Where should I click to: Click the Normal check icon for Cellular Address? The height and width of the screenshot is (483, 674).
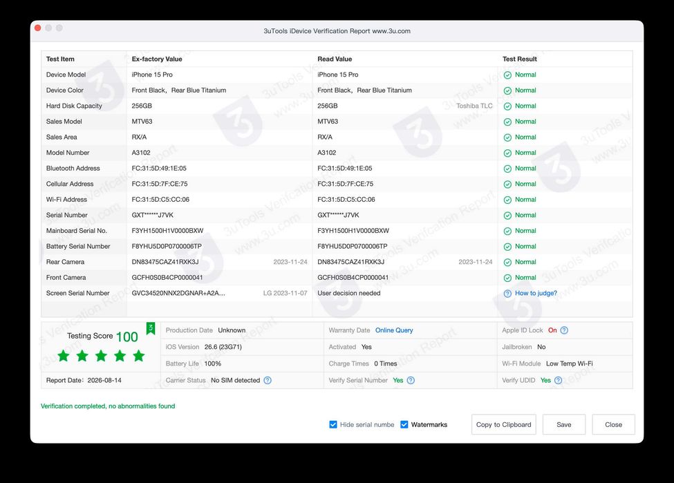point(507,184)
